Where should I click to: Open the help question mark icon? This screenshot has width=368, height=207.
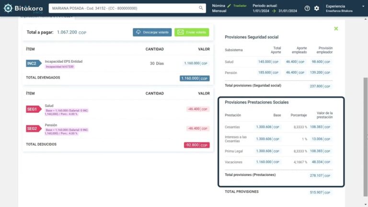click(307, 8)
